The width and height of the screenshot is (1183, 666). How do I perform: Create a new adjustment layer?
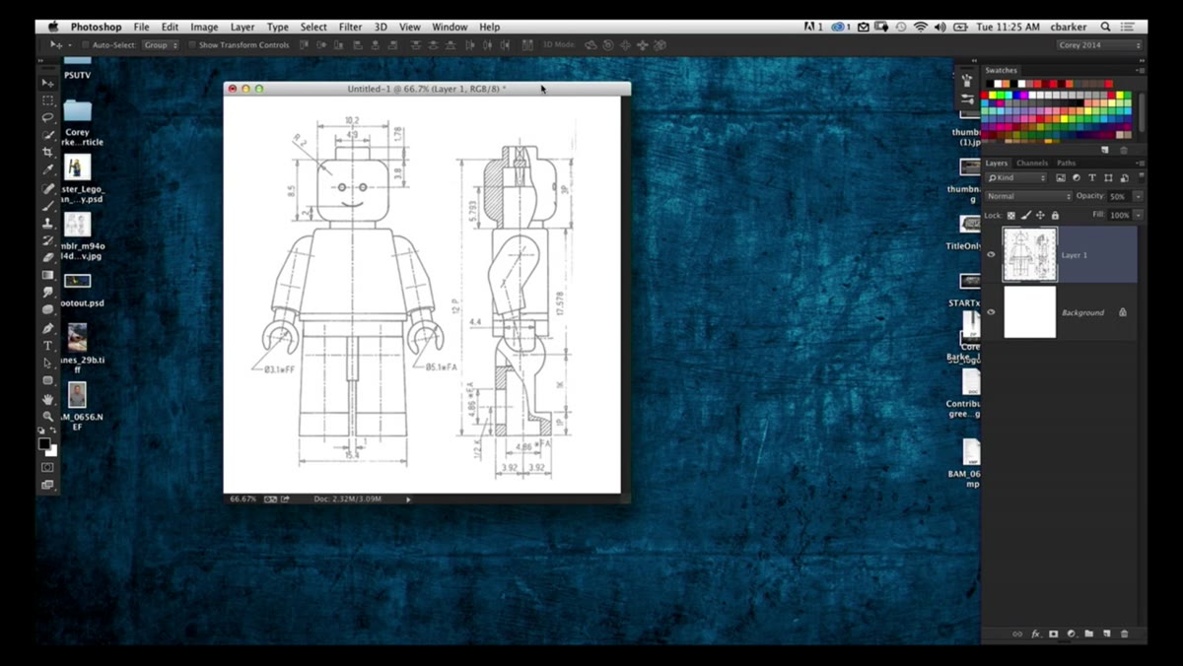(x=1071, y=633)
